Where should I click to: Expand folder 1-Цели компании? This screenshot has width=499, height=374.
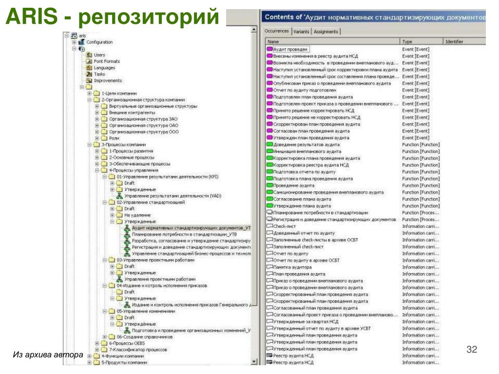coord(90,93)
